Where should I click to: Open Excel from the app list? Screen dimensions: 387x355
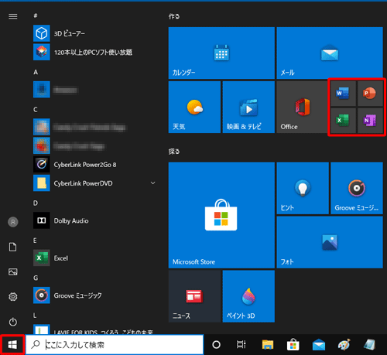click(95, 258)
